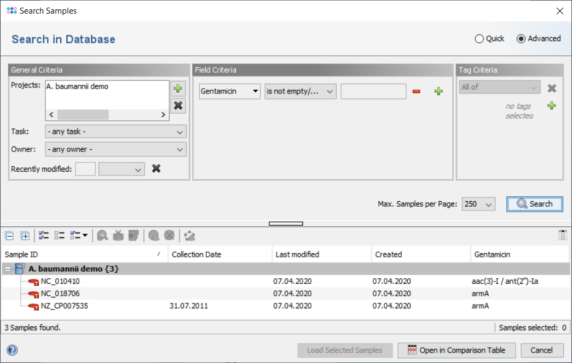The image size is (572, 363).
Task: Add a project with the green plus
Action: (x=177, y=89)
